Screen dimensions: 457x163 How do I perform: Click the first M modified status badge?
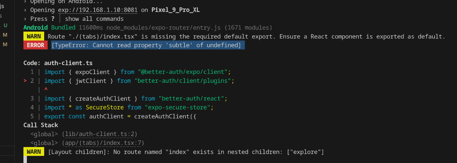(x=5, y=35)
